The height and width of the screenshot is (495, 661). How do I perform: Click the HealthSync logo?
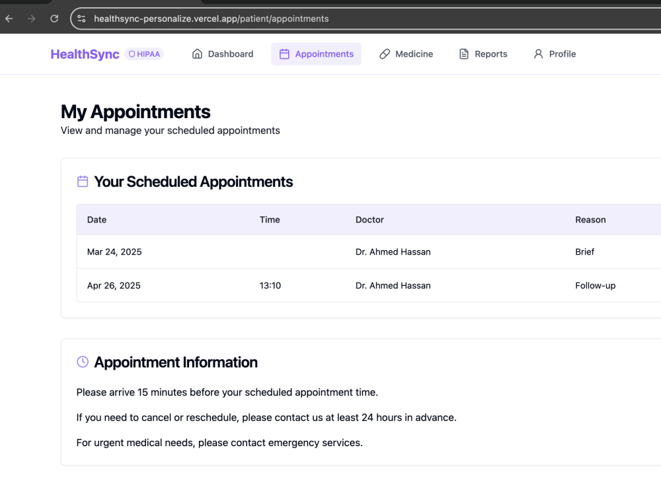tap(85, 54)
